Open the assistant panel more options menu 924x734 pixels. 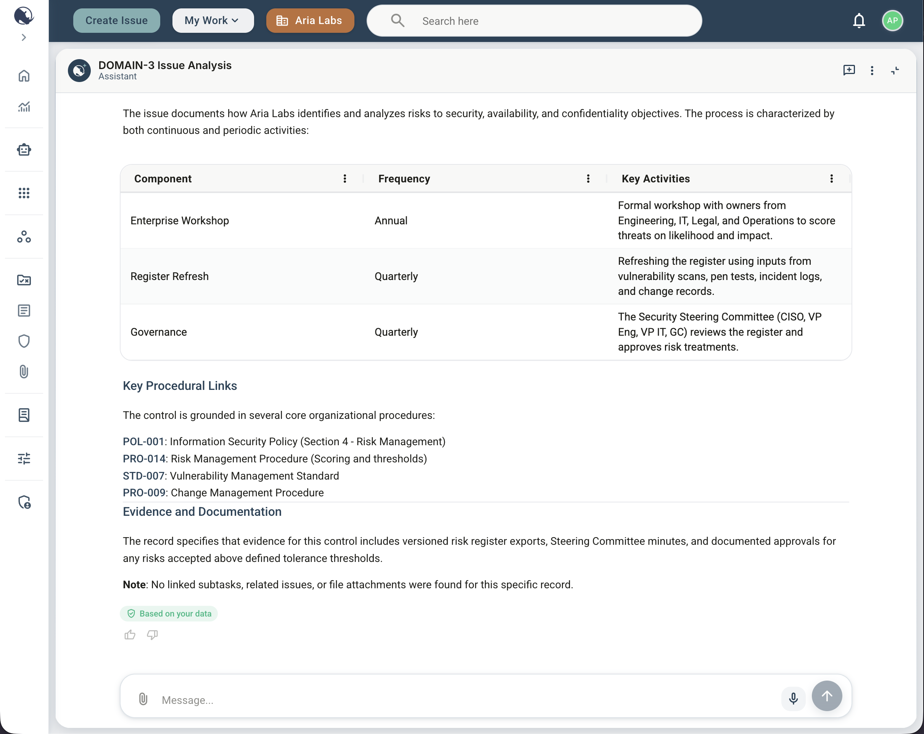coord(872,70)
